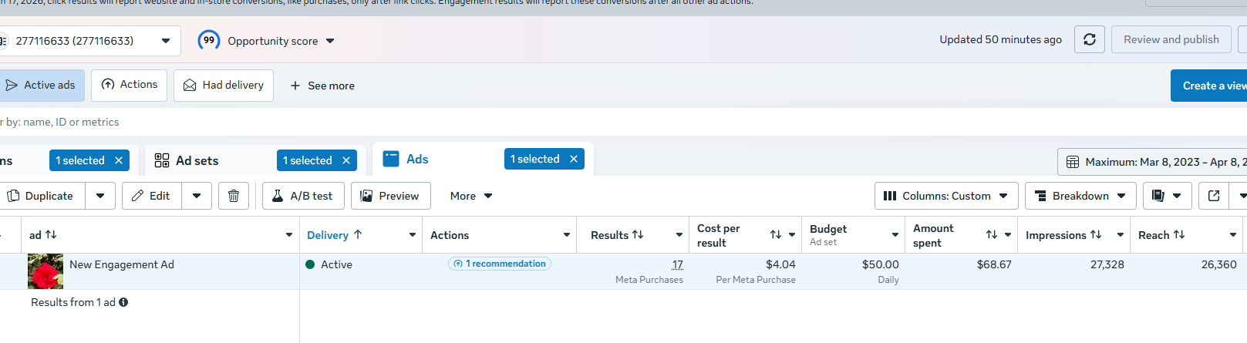The height and width of the screenshot is (343, 1247).
Task: Open the export share icon button
Action: pos(1214,196)
